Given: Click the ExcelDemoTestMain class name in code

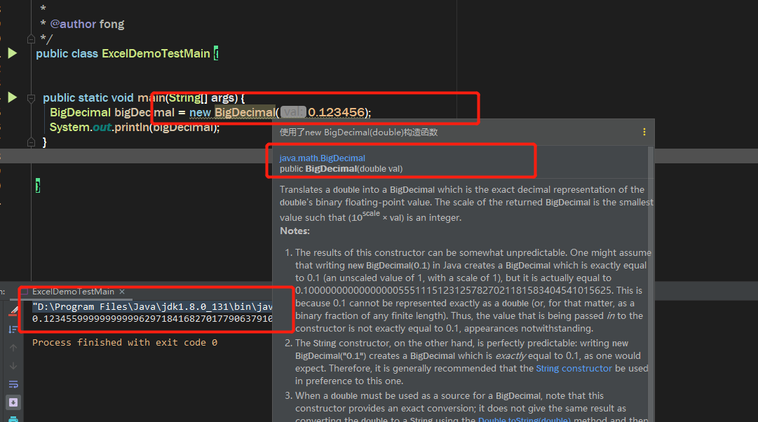Looking at the screenshot, I should pos(156,54).
